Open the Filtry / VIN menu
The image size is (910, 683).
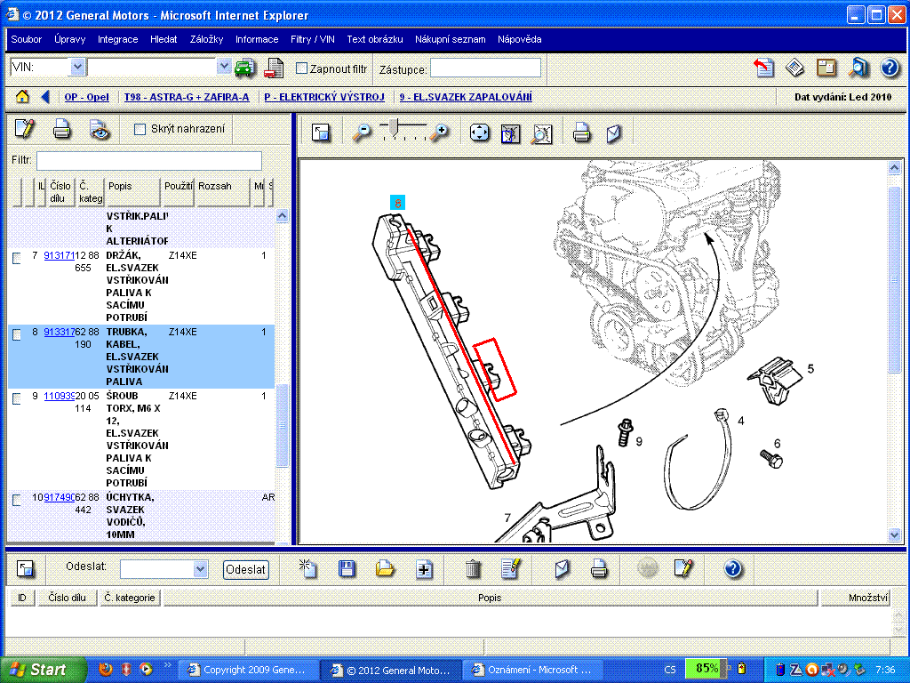[312, 39]
